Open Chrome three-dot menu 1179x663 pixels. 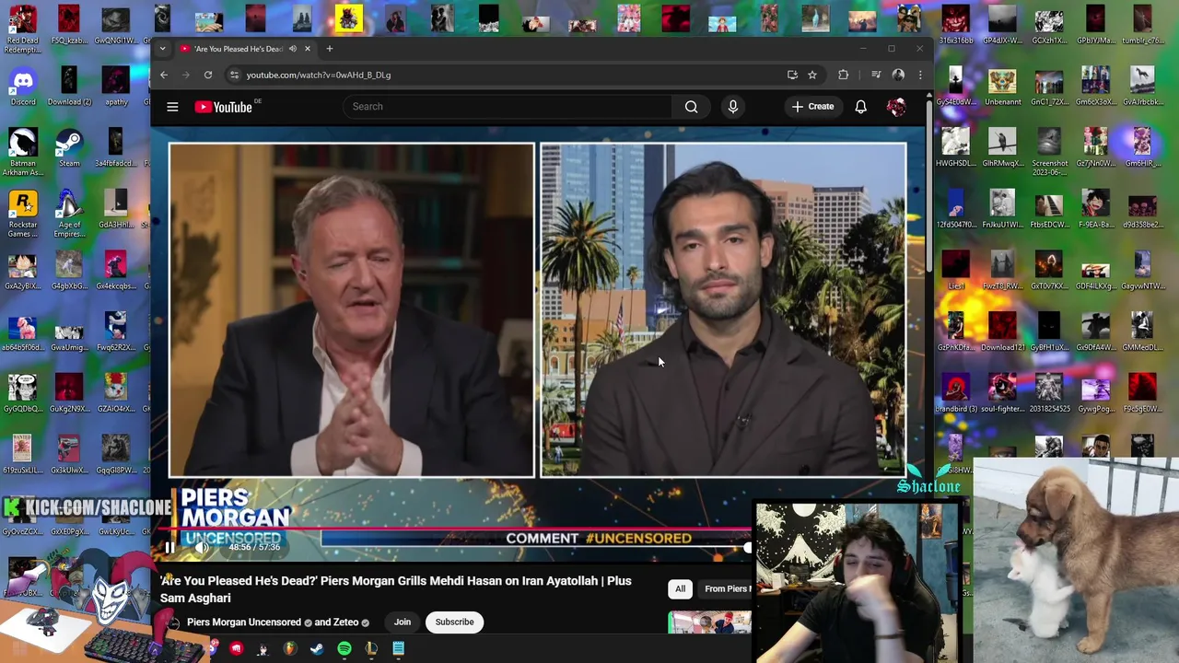[x=919, y=75]
